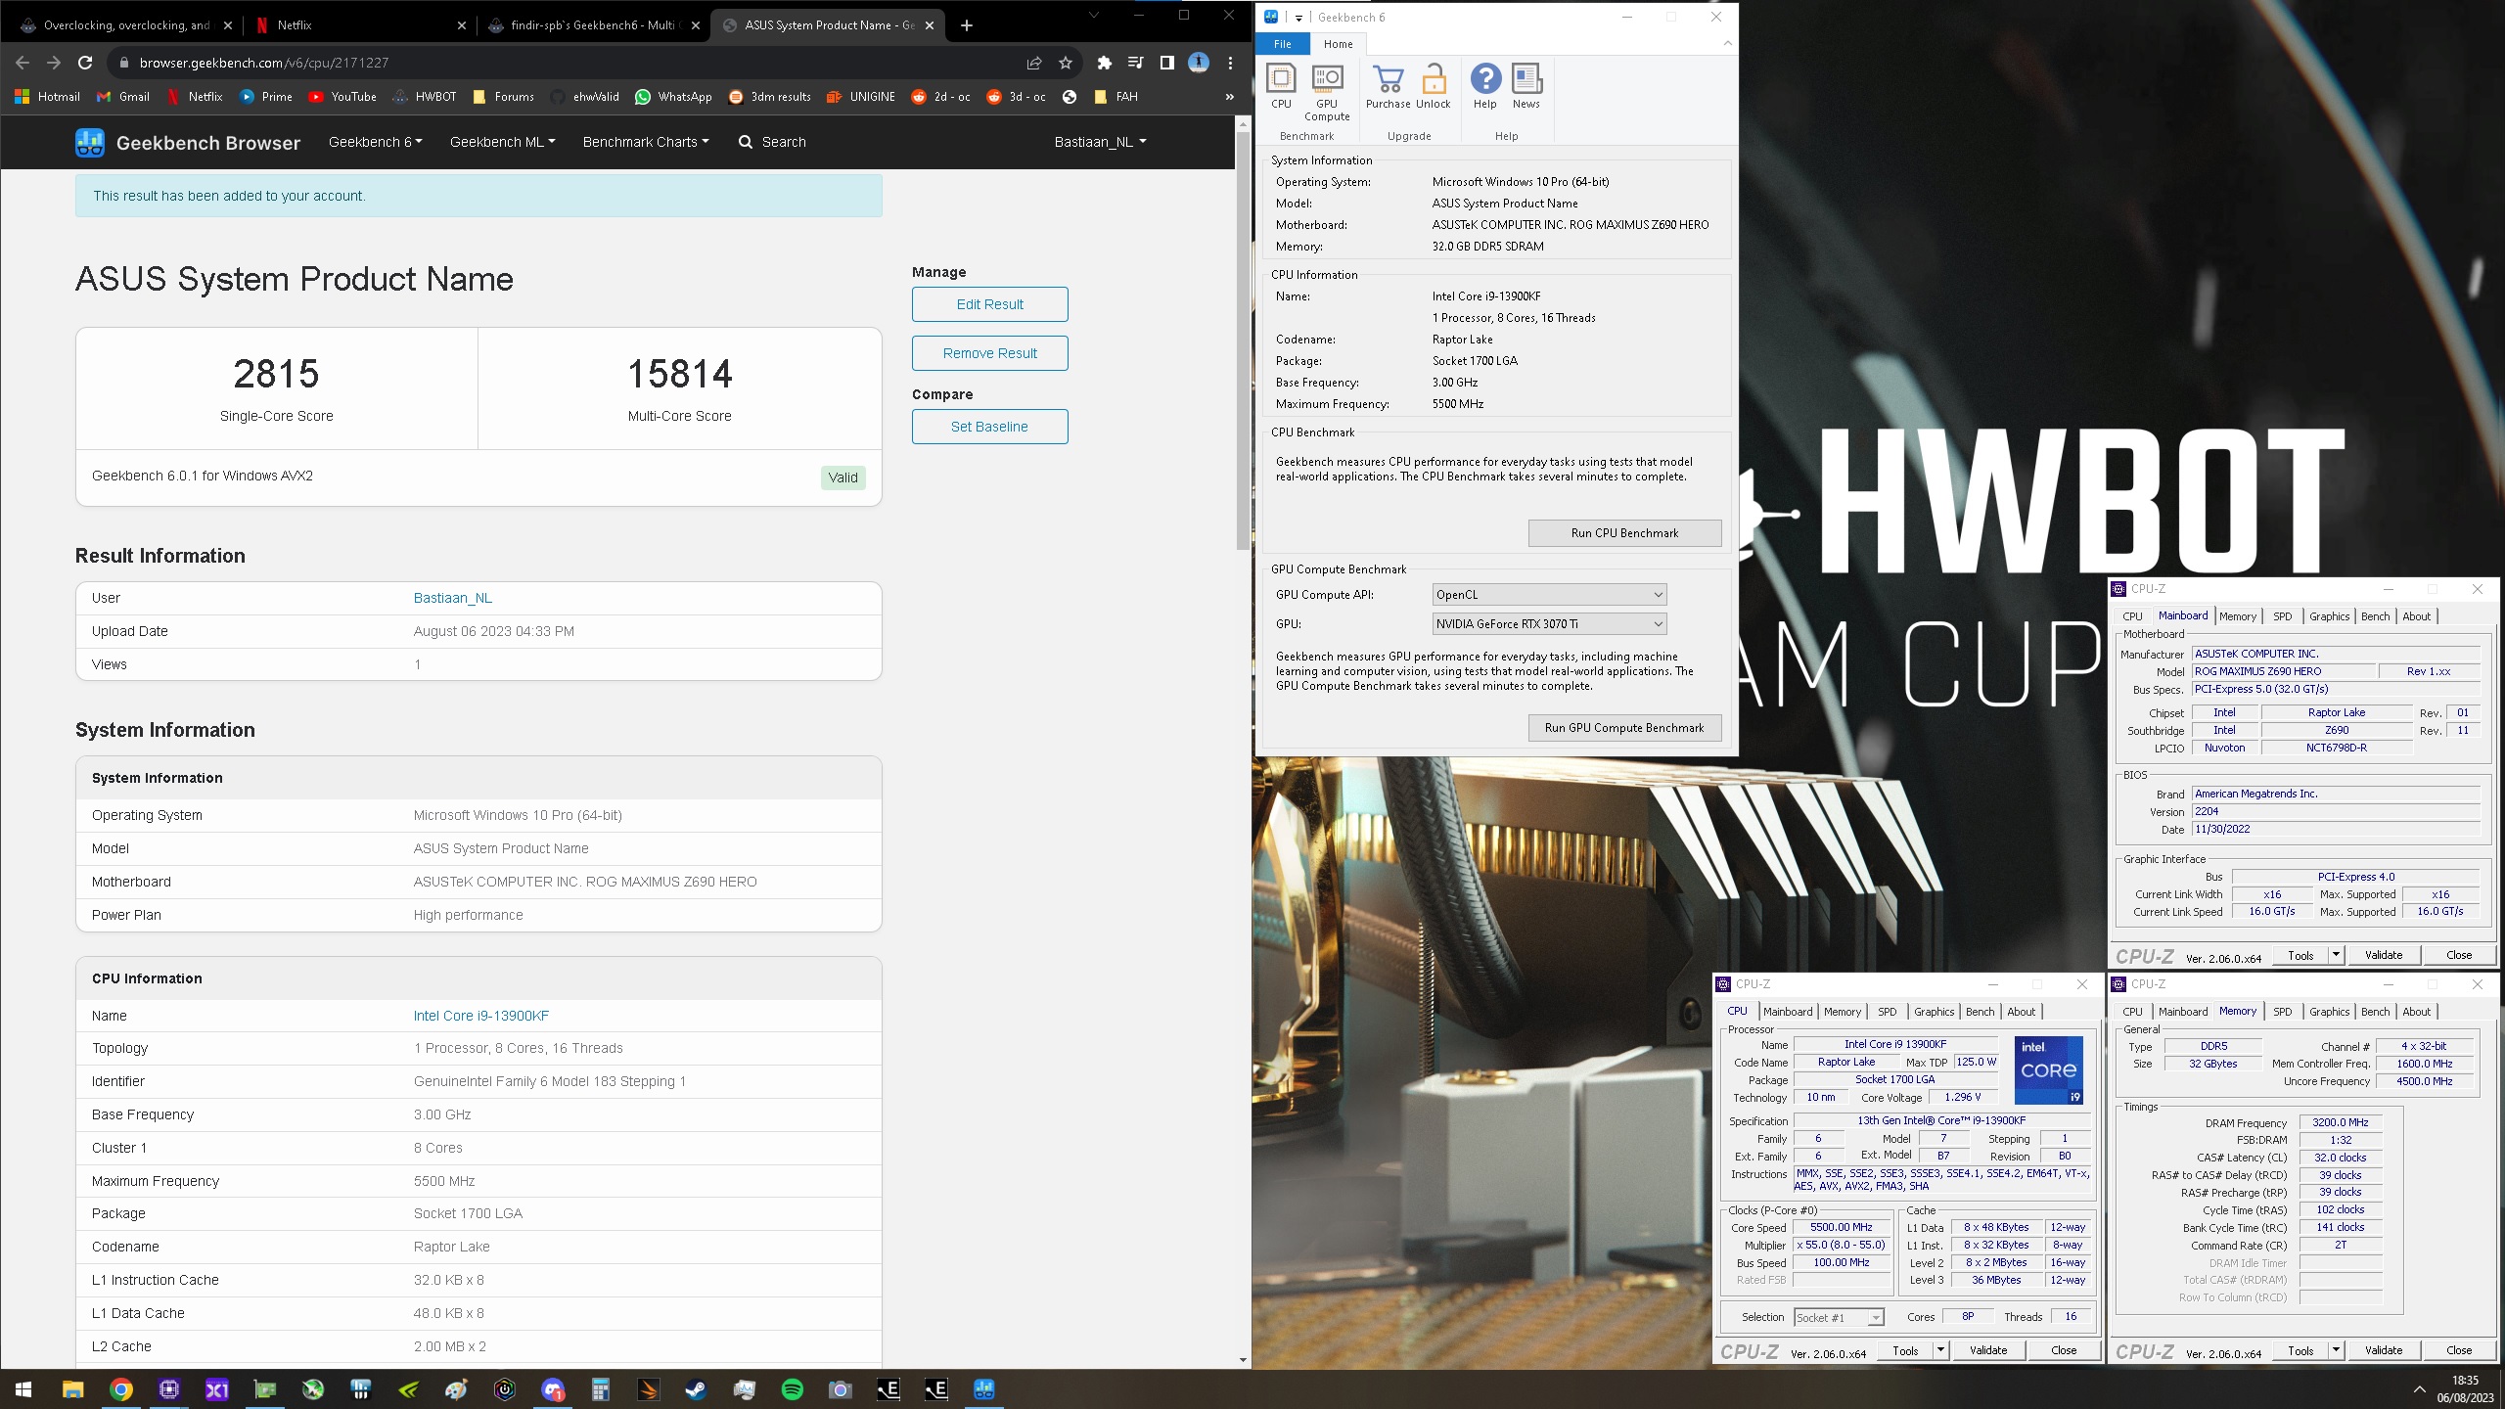Screen dimensions: 2505x1409
Task: Reload the page in Chrome
Action: click(x=85, y=63)
